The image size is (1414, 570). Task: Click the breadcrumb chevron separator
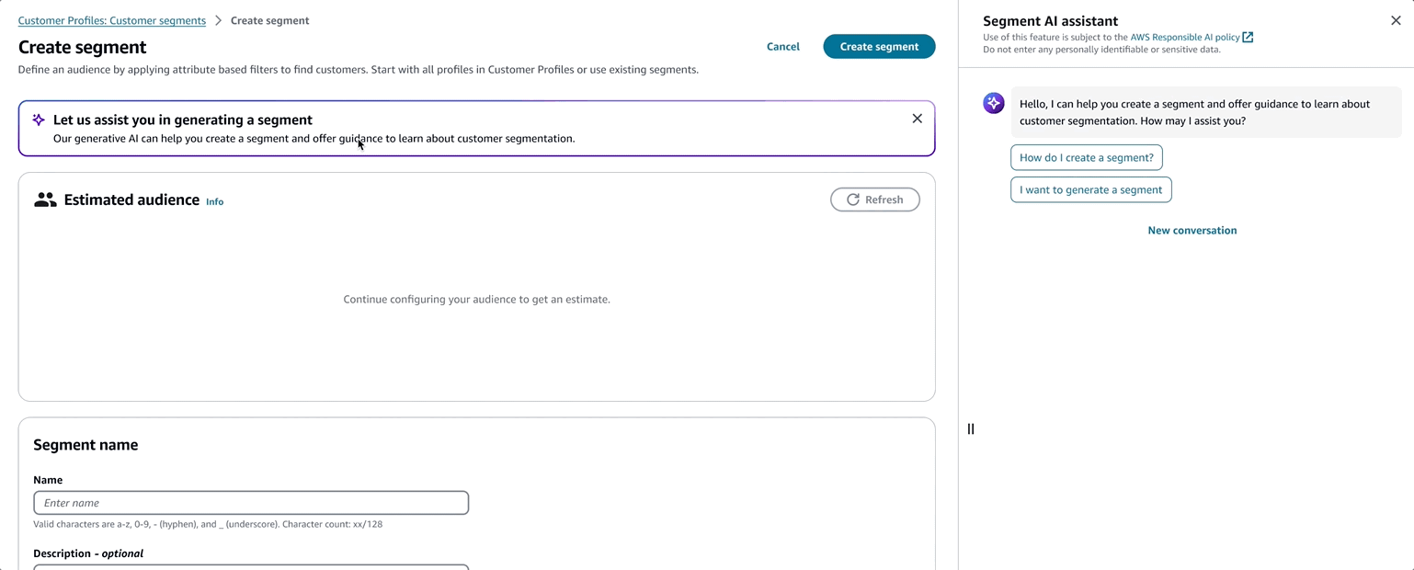[218, 20]
